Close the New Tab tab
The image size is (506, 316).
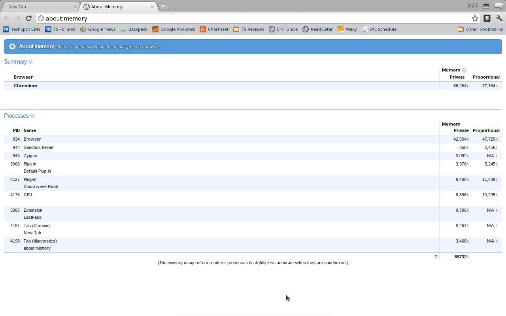click(x=76, y=7)
